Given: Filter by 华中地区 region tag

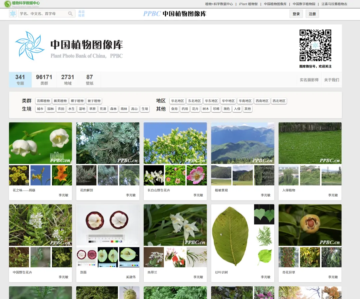Looking at the screenshot, I should pyautogui.click(x=228, y=101).
